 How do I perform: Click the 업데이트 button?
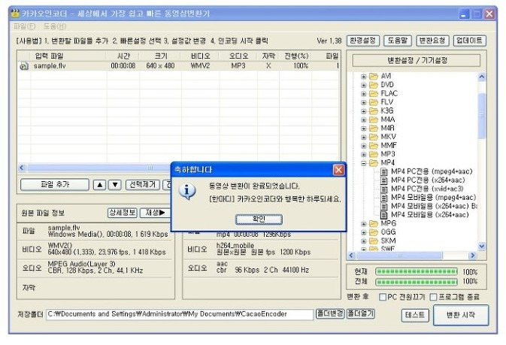click(469, 41)
